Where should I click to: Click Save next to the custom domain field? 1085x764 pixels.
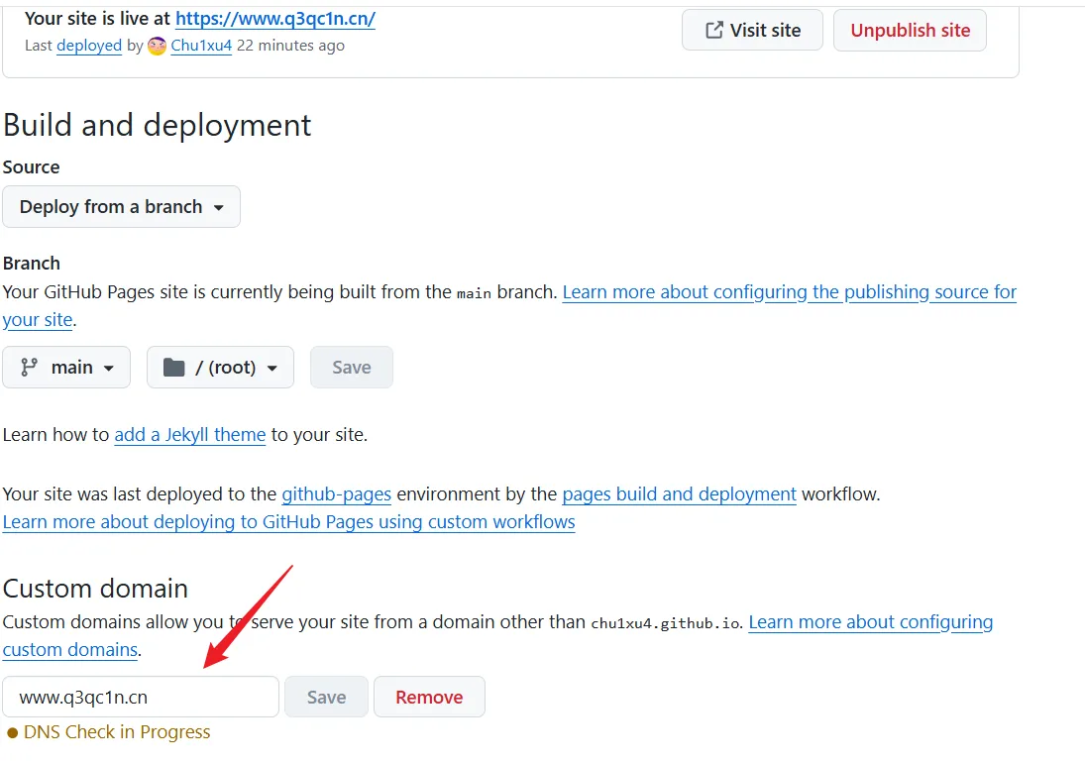326,698
